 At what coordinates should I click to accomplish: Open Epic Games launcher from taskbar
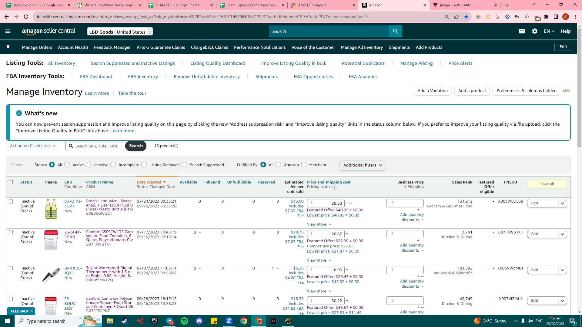click(155, 321)
